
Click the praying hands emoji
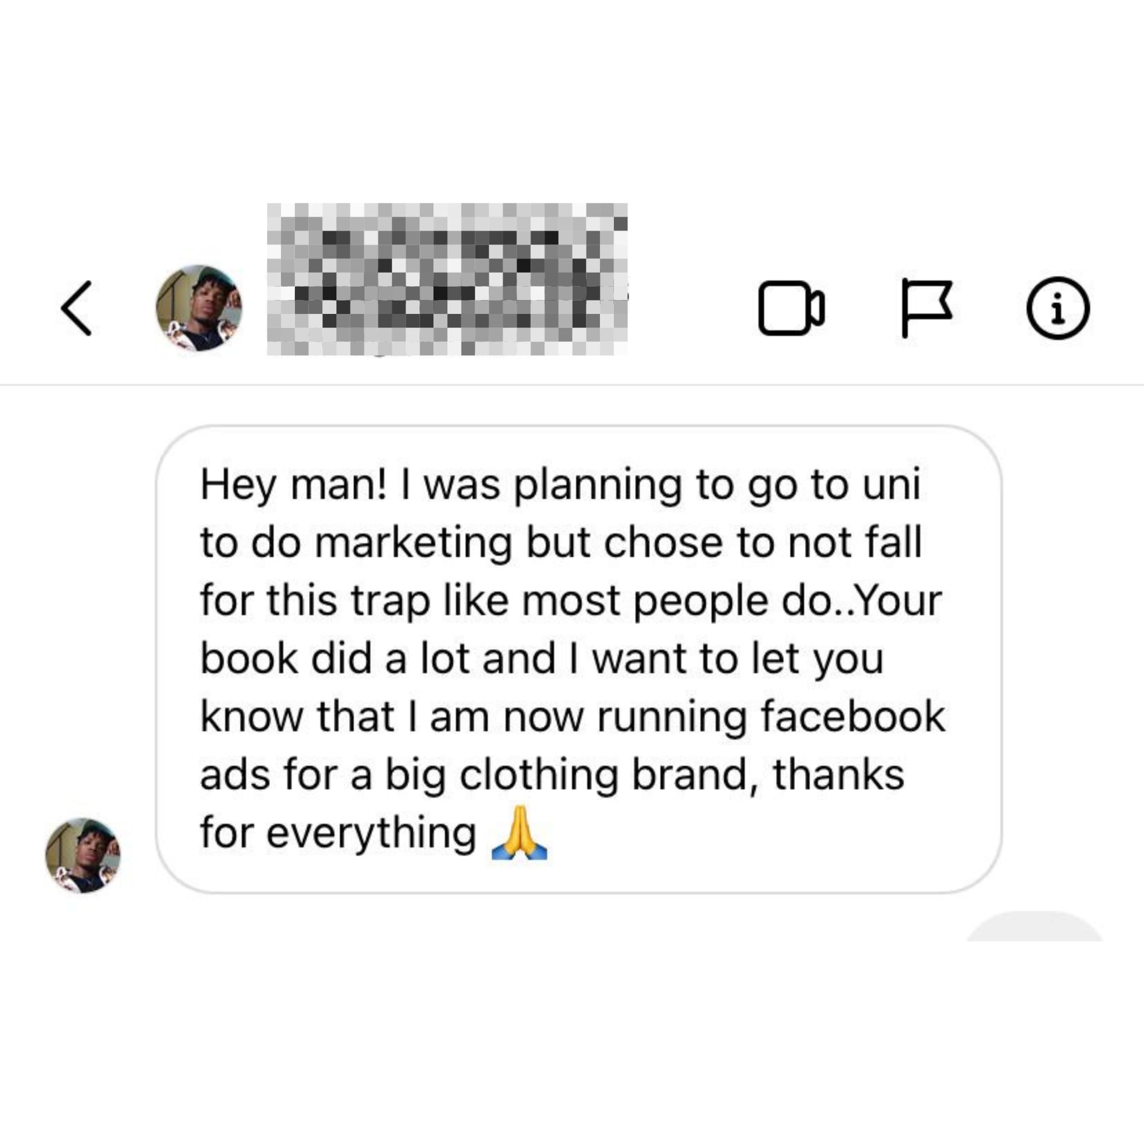(x=519, y=832)
